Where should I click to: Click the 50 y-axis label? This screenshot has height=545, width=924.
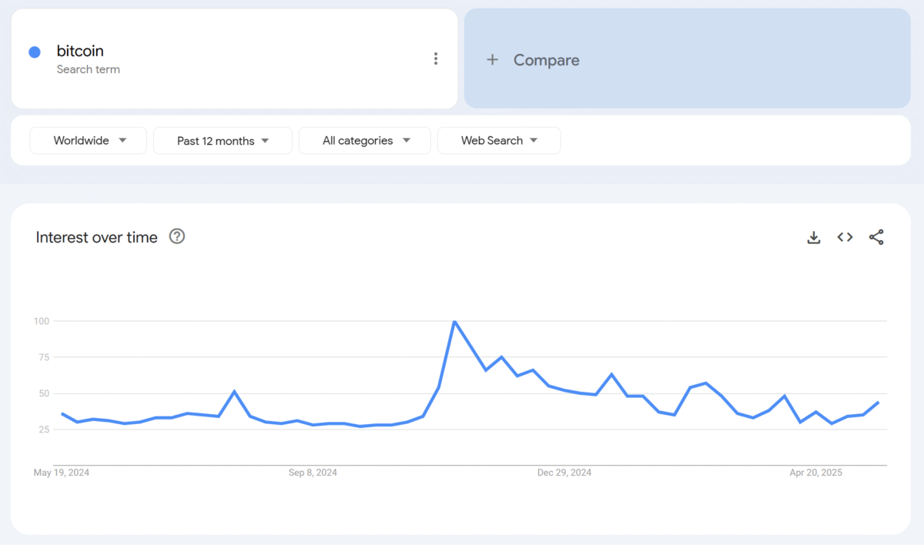(x=44, y=393)
